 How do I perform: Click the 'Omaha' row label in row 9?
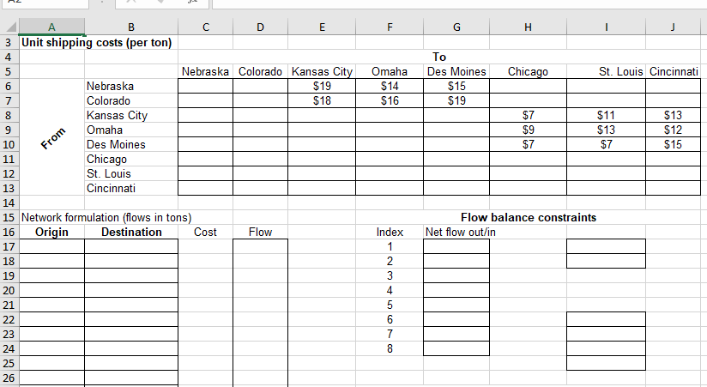click(x=131, y=130)
